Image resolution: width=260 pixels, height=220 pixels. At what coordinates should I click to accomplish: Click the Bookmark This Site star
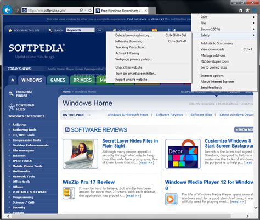pos(10,30)
